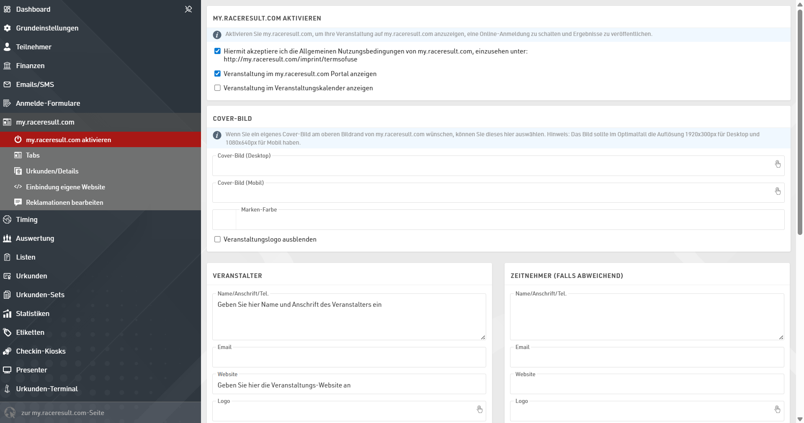
Task: Go to the zur my.raceresult.com-Seite link
Action: 62,413
